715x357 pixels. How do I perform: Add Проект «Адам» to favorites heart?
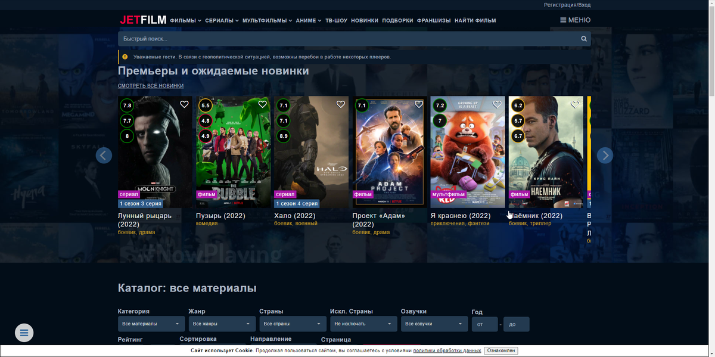418,104
